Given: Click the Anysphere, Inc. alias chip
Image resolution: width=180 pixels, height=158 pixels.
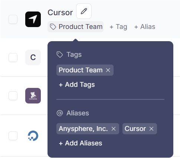Looking at the screenshot, I should point(88,129).
